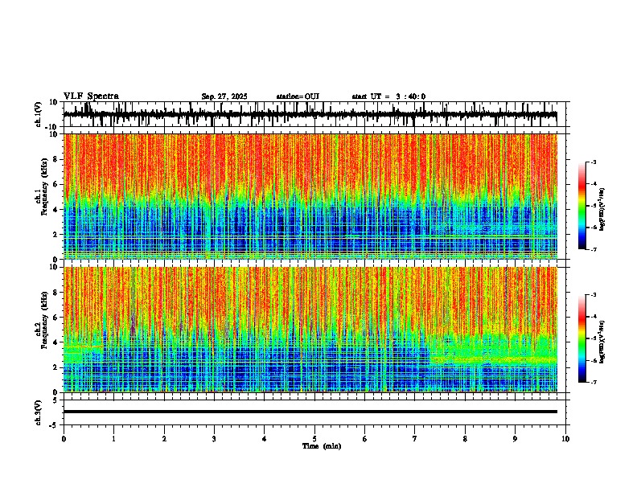This screenshot has height=492, width=637.
Task: Select the date "Sep. 27, 2025"
Action: pyautogui.click(x=224, y=96)
